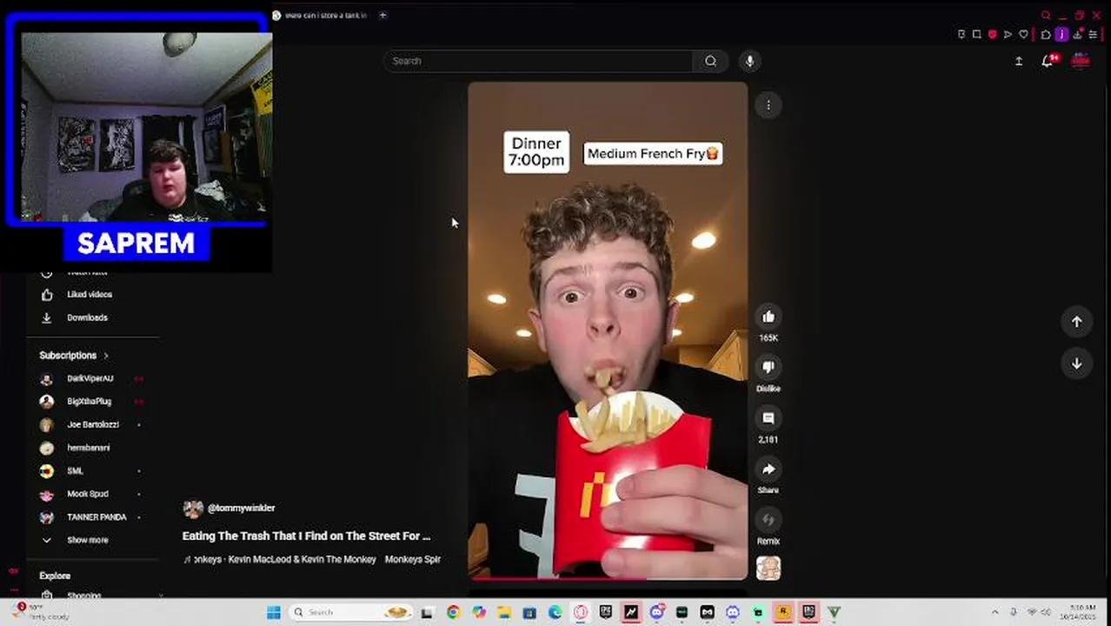The height and width of the screenshot is (626, 1111).
Task: Click the Short's title text
Action: (x=306, y=536)
